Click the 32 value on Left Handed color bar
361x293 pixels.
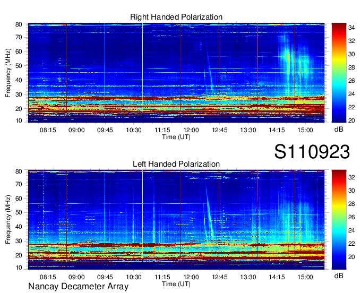pyautogui.click(x=351, y=177)
